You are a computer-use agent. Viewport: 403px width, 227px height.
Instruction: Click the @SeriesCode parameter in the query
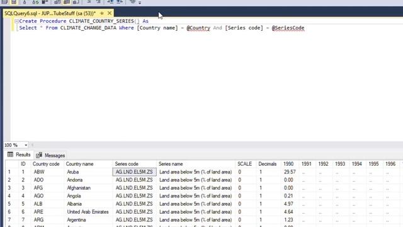tap(288, 28)
